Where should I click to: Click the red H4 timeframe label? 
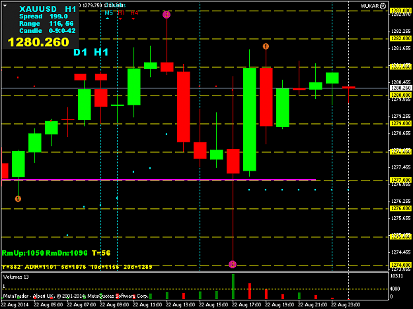pos(134,13)
